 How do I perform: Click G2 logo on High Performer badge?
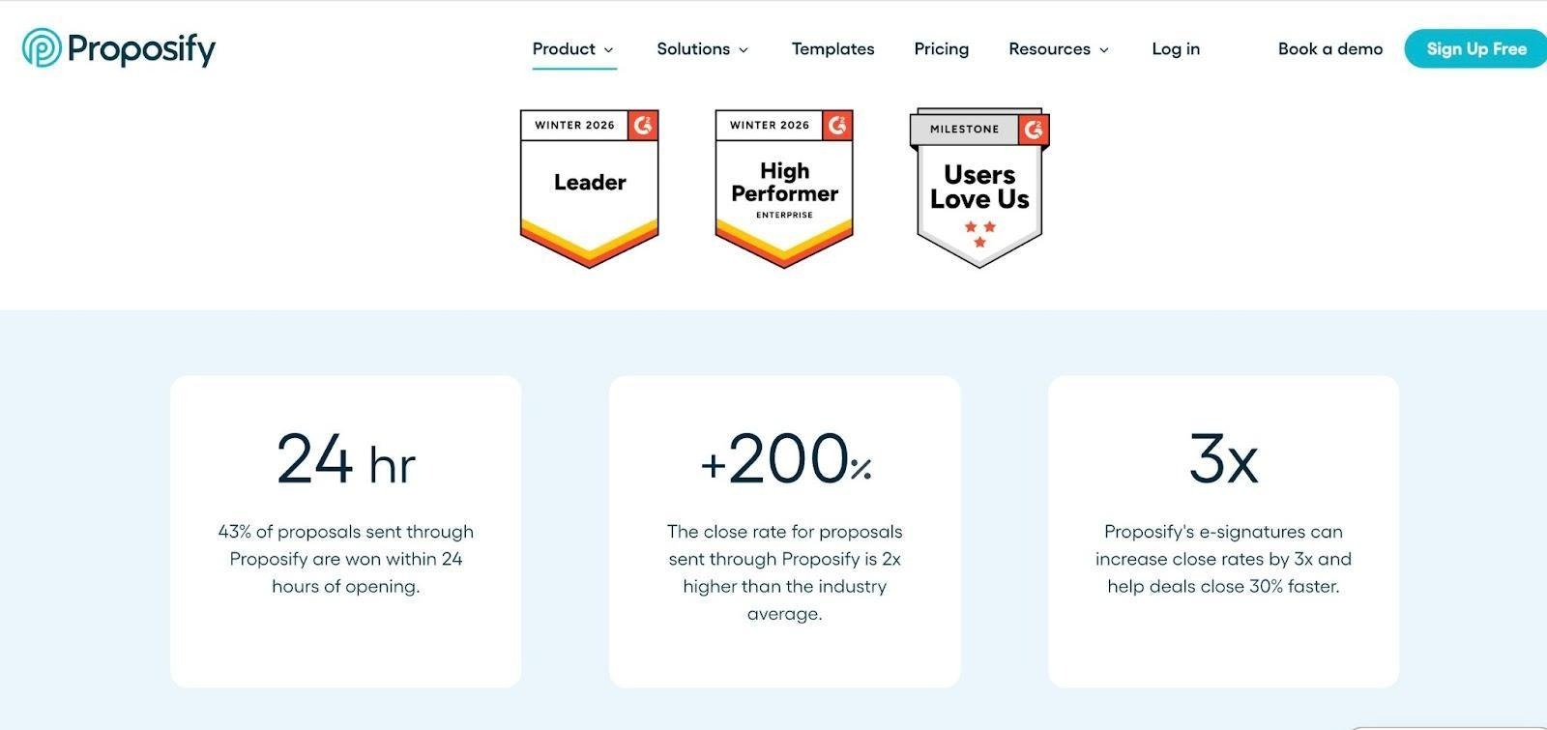coord(838,125)
